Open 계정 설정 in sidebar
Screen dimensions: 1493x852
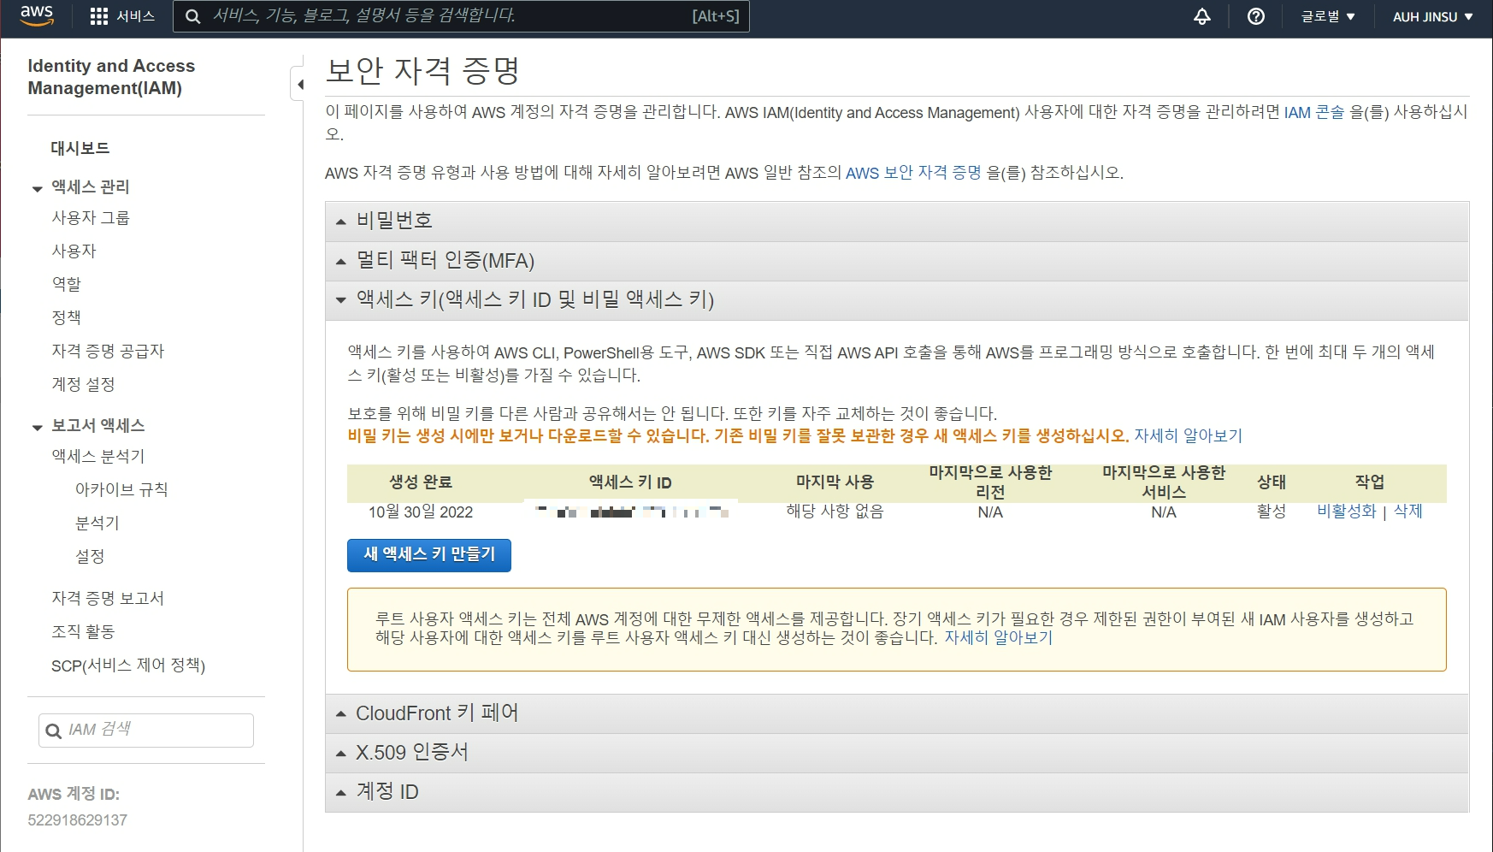click(83, 384)
